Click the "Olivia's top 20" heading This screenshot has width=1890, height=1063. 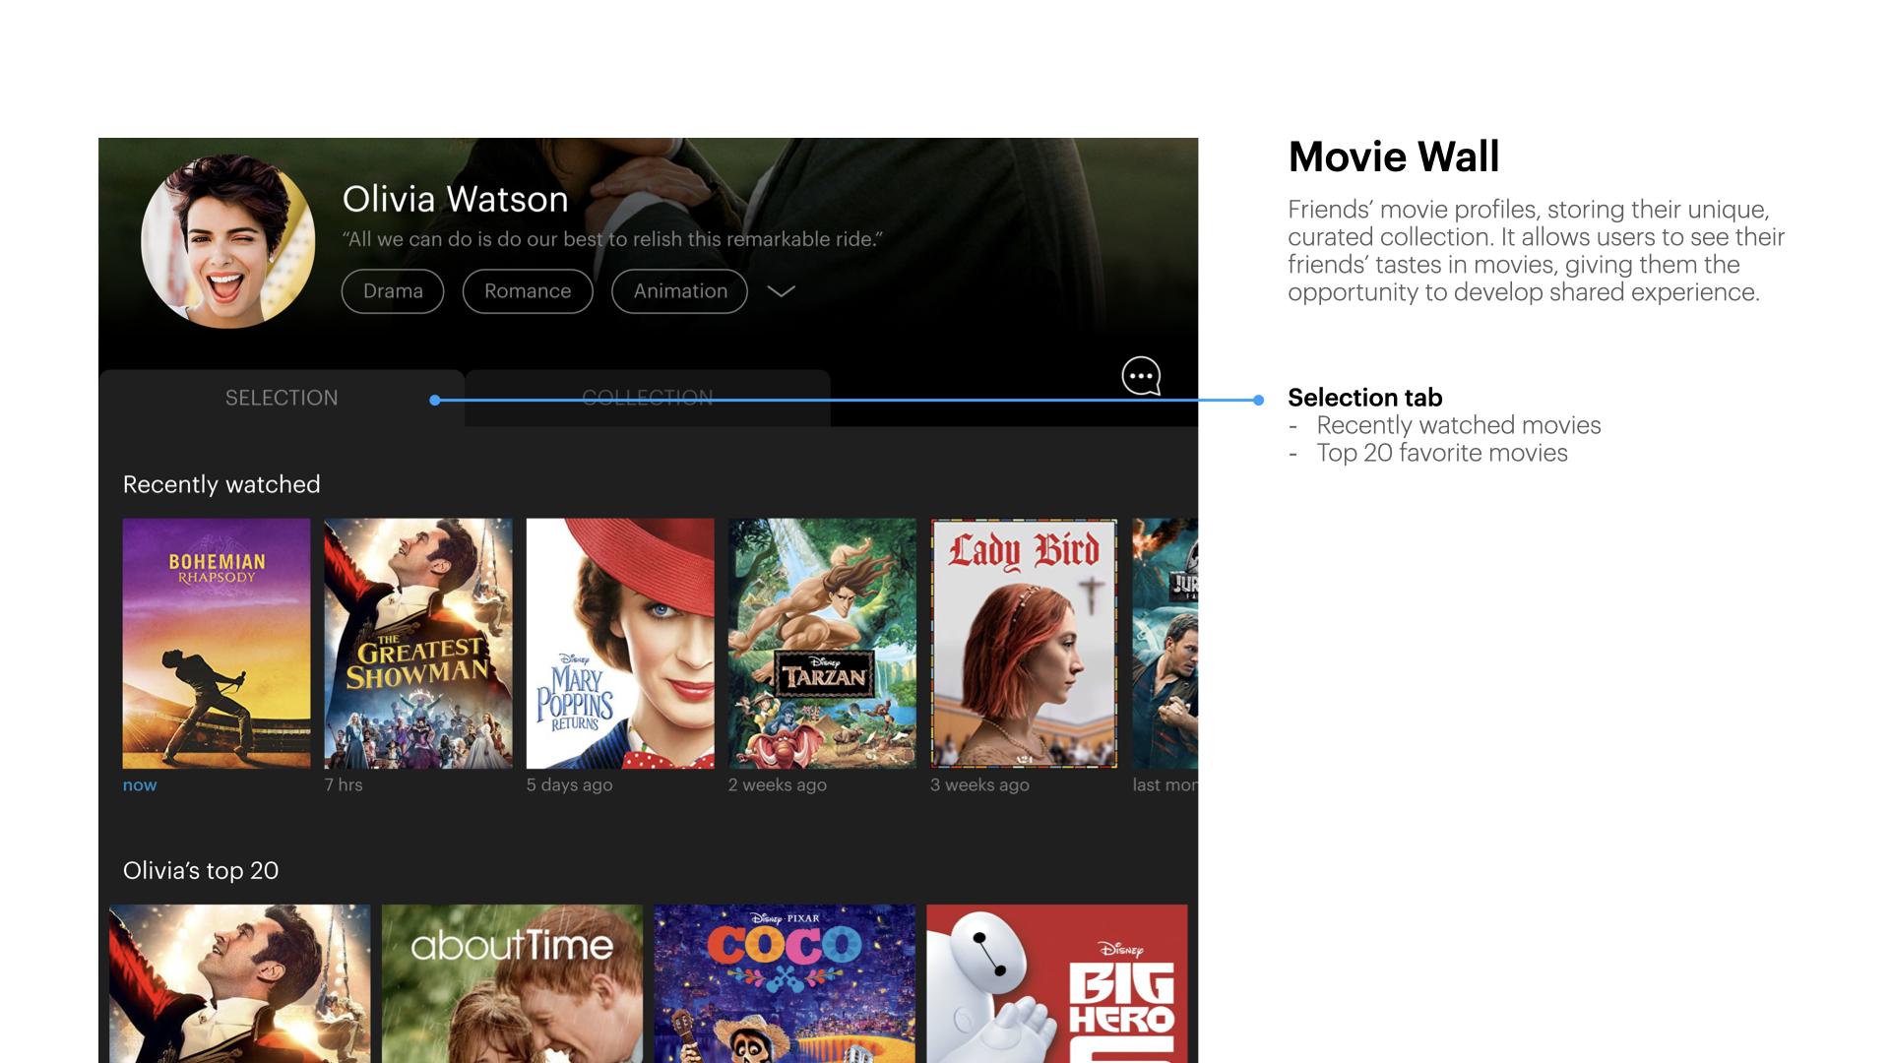tap(201, 870)
